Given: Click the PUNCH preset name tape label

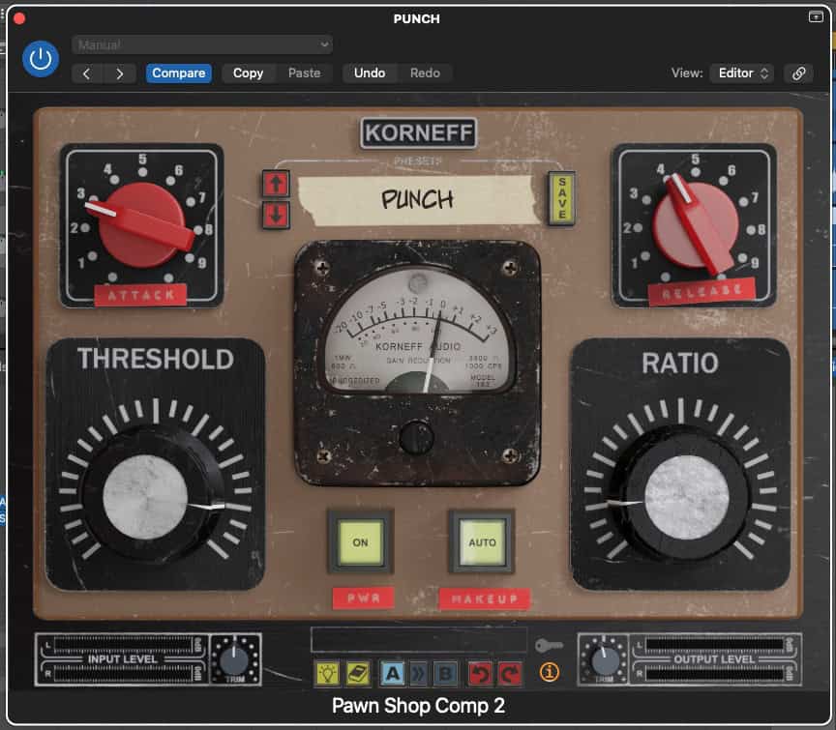Looking at the screenshot, I should 419,200.
